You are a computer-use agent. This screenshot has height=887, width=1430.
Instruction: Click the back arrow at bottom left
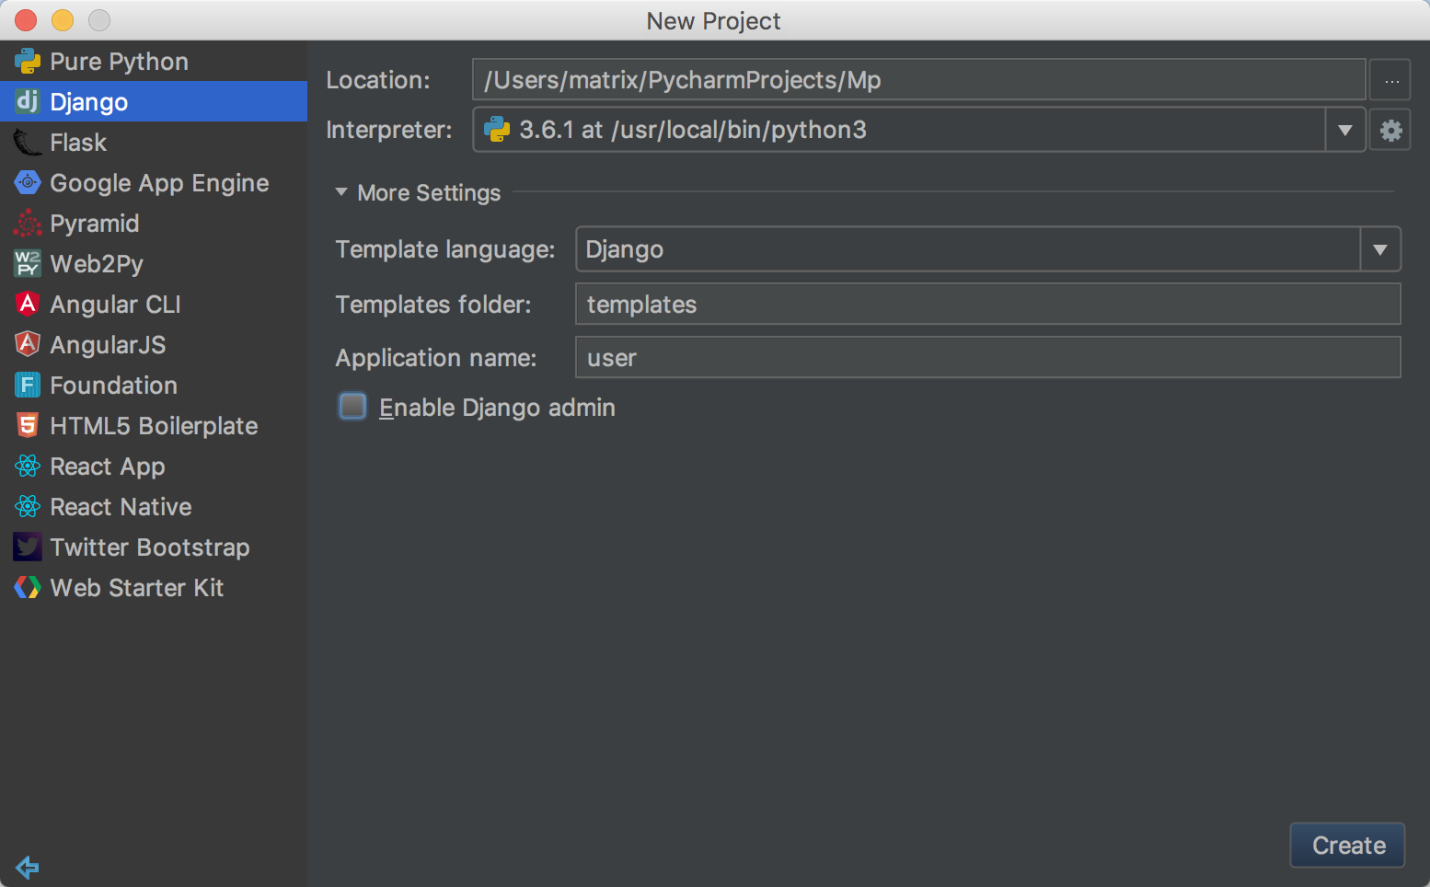[x=28, y=867]
